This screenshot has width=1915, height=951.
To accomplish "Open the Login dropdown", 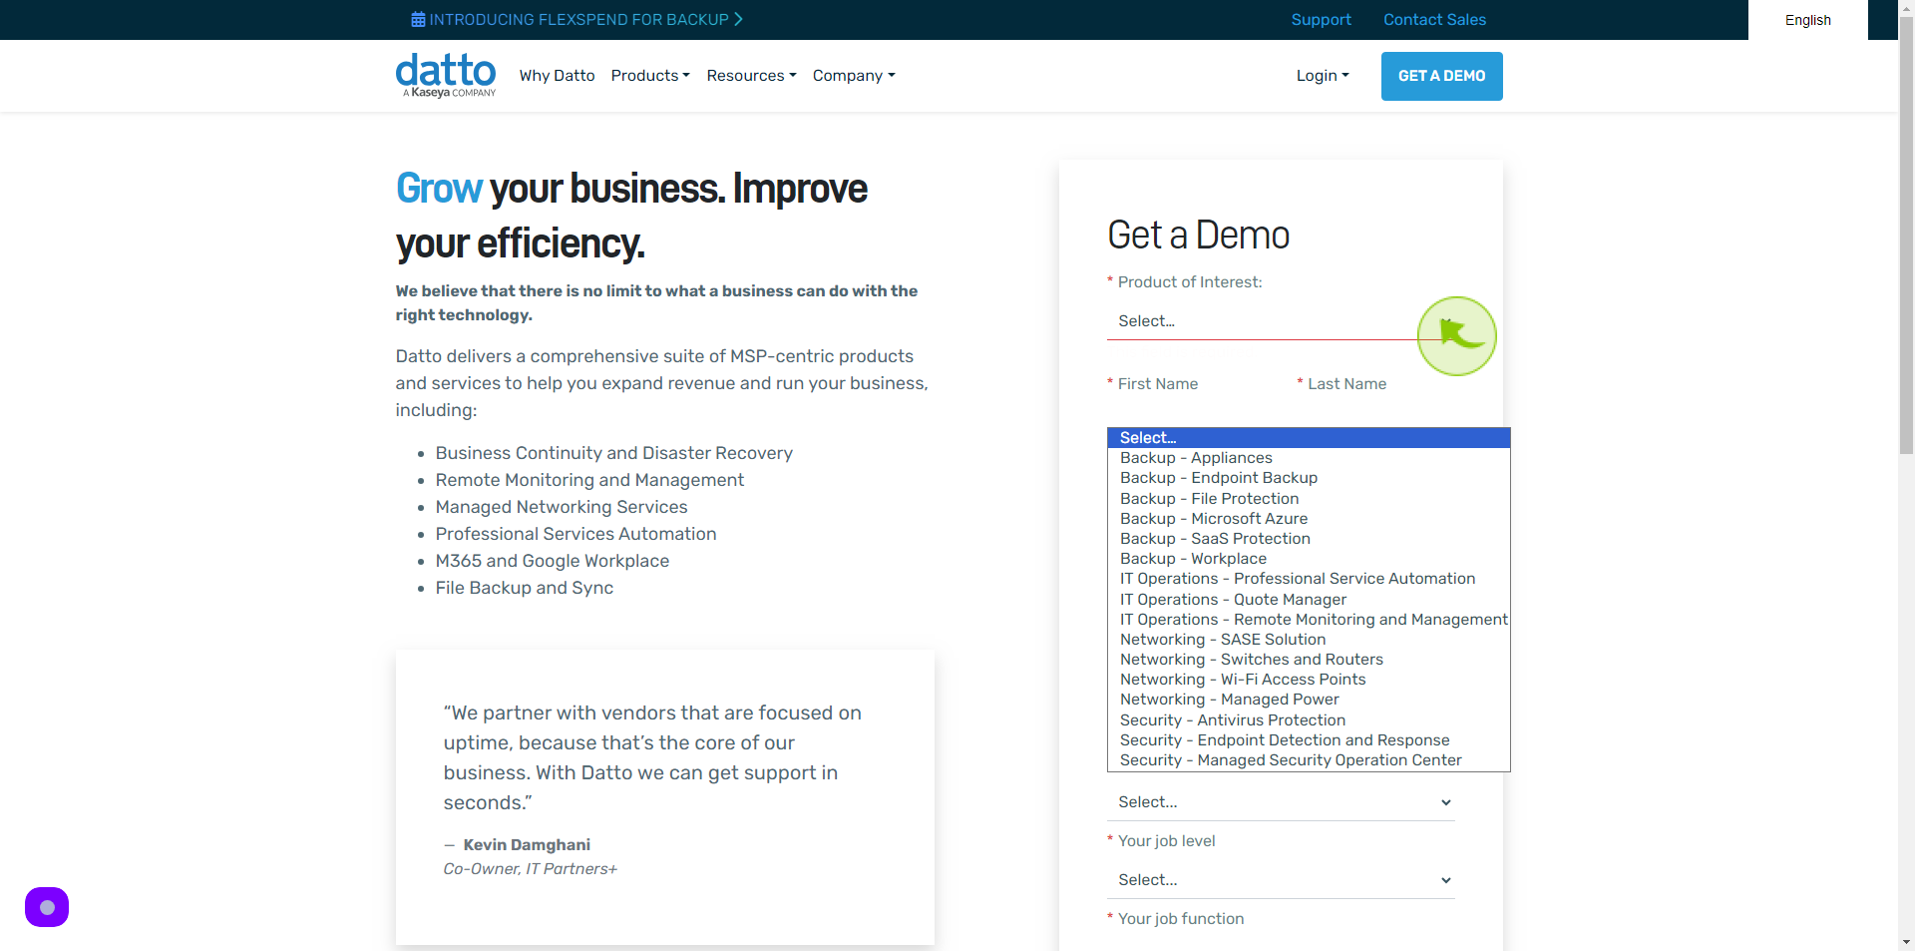I will click(1323, 76).
